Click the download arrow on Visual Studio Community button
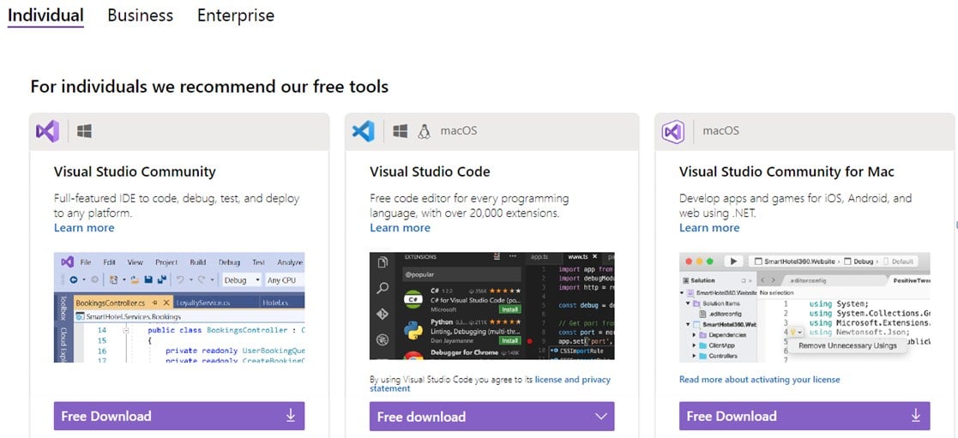Image resolution: width=958 pixels, height=438 pixels. [x=291, y=416]
